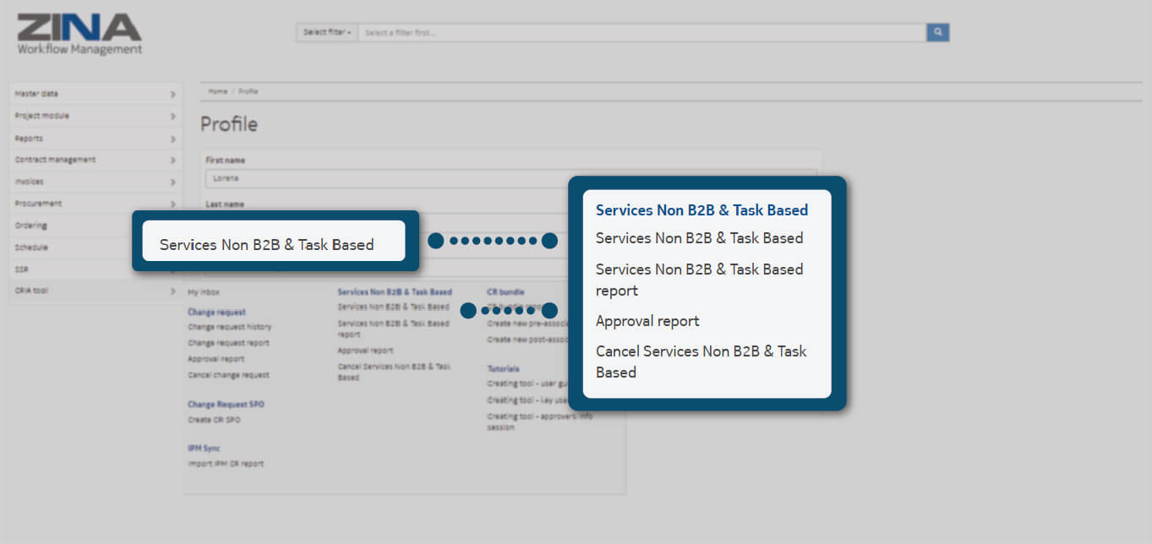Viewport: 1152px width, 544px height.
Task: Go to Home in the breadcrumb
Action: pyautogui.click(x=218, y=91)
